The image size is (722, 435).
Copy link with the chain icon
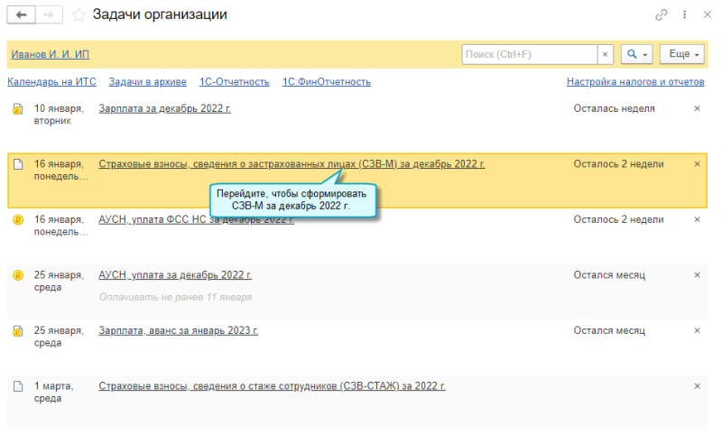coord(662,14)
